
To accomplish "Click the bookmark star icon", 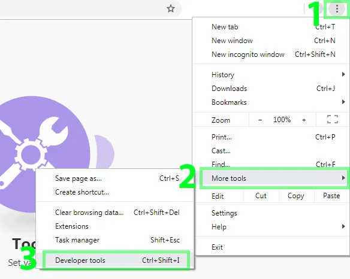I will pyautogui.click(x=171, y=9).
